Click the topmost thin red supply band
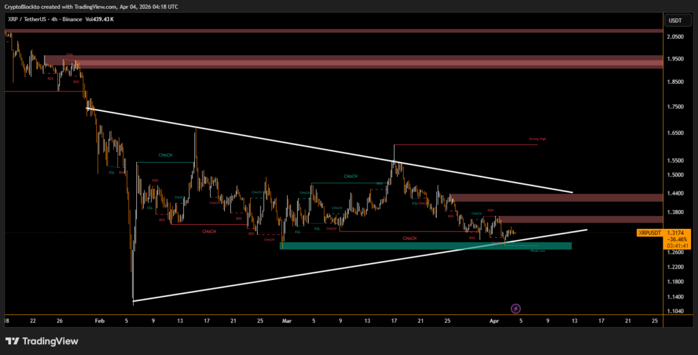This screenshot has width=698, height=355. coord(334,31)
